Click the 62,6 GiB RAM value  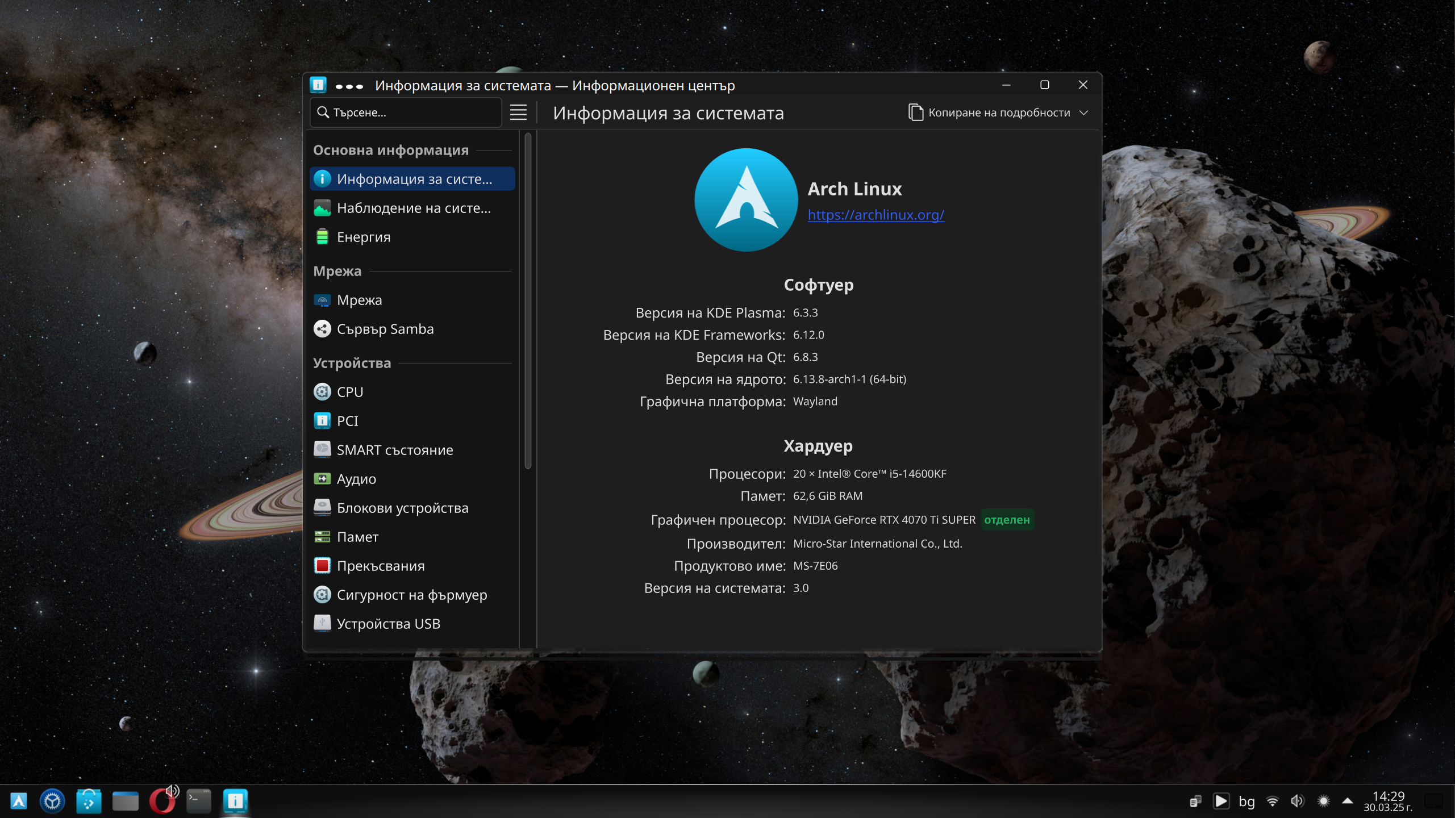pyautogui.click(x=828, y=496)
